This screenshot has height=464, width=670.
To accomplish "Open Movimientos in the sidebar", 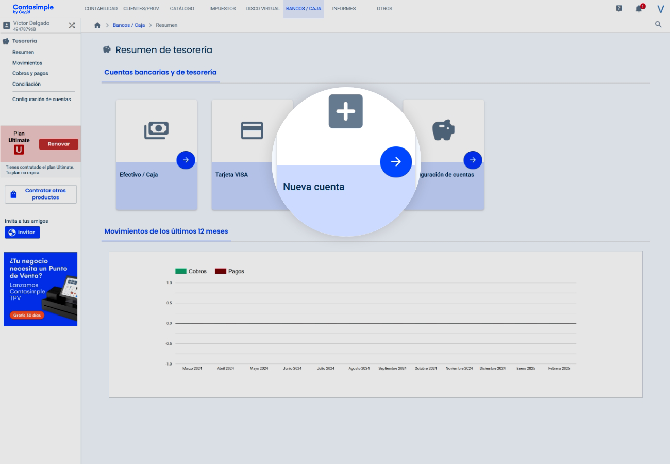I will click(x=27, y=63).
